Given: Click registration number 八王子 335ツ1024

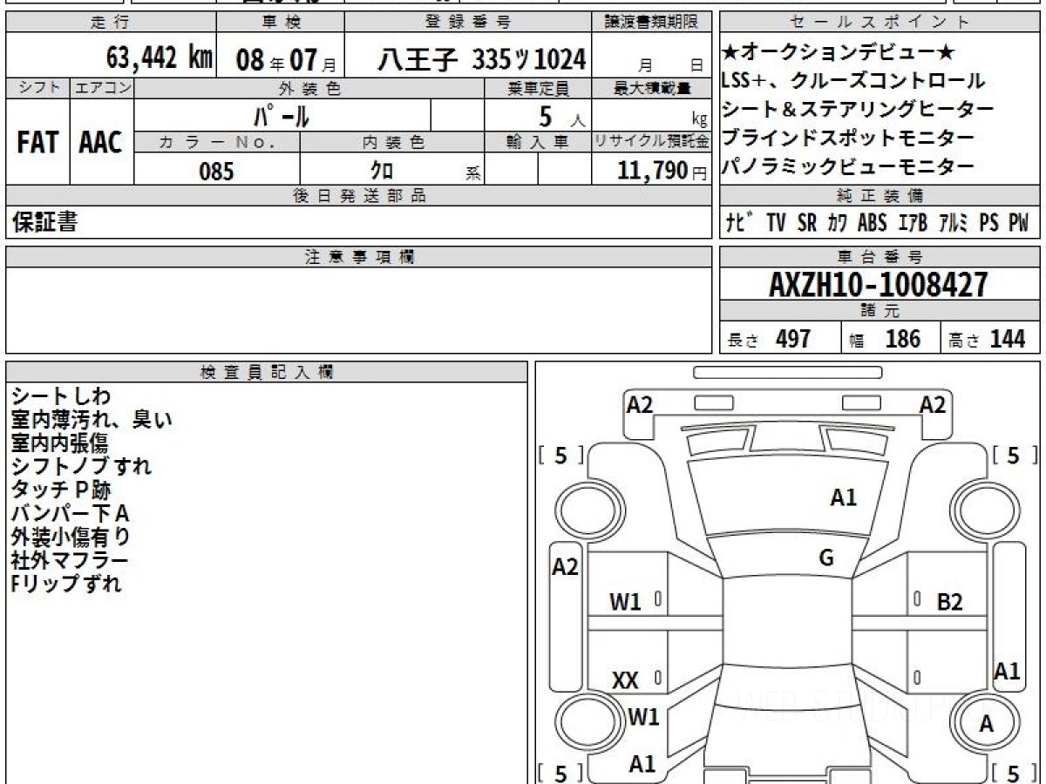Looking at the screenshot, I should point(481,59).
